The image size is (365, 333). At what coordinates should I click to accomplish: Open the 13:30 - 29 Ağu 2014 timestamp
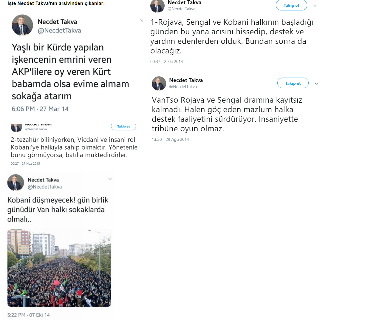(x=170, y=139)
